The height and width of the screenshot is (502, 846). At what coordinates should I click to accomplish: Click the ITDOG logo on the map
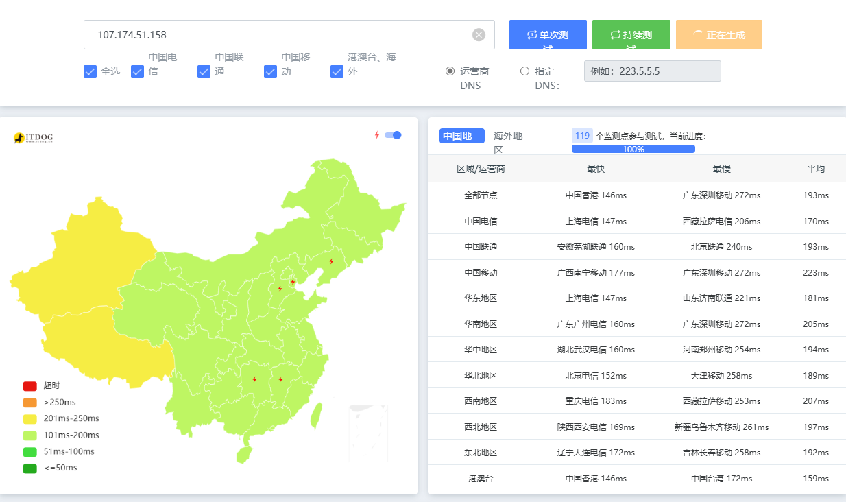pyautogui.click(x=34, y=135)
